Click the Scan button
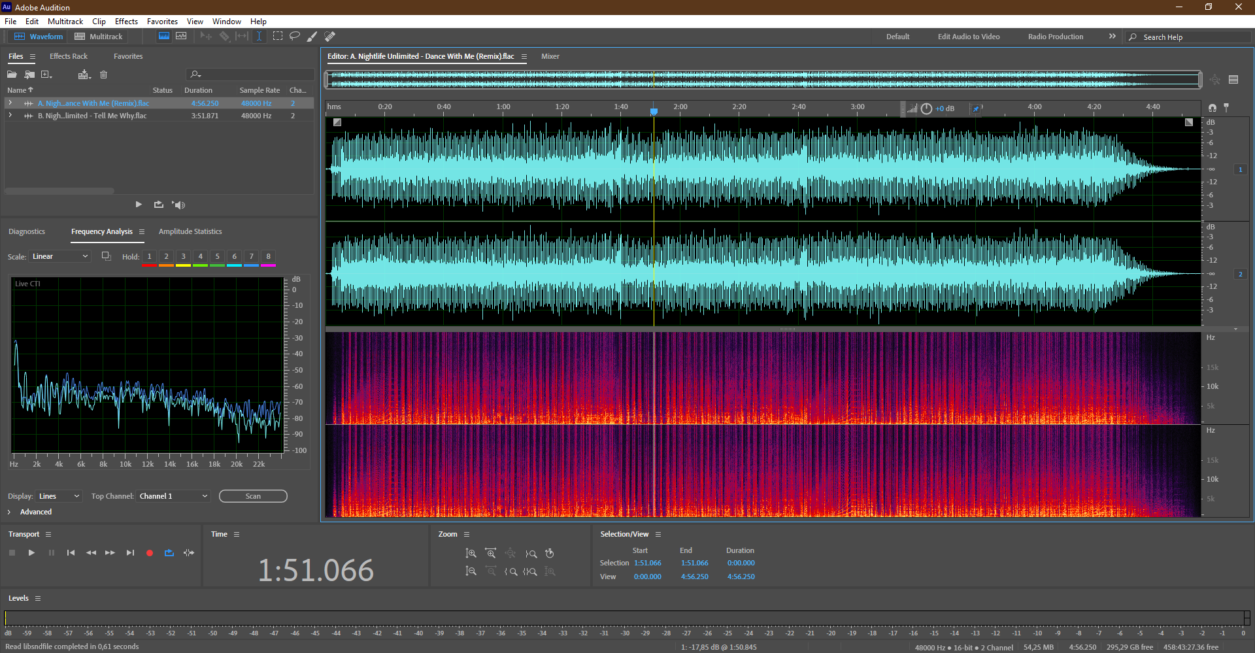 pos(253,496)
